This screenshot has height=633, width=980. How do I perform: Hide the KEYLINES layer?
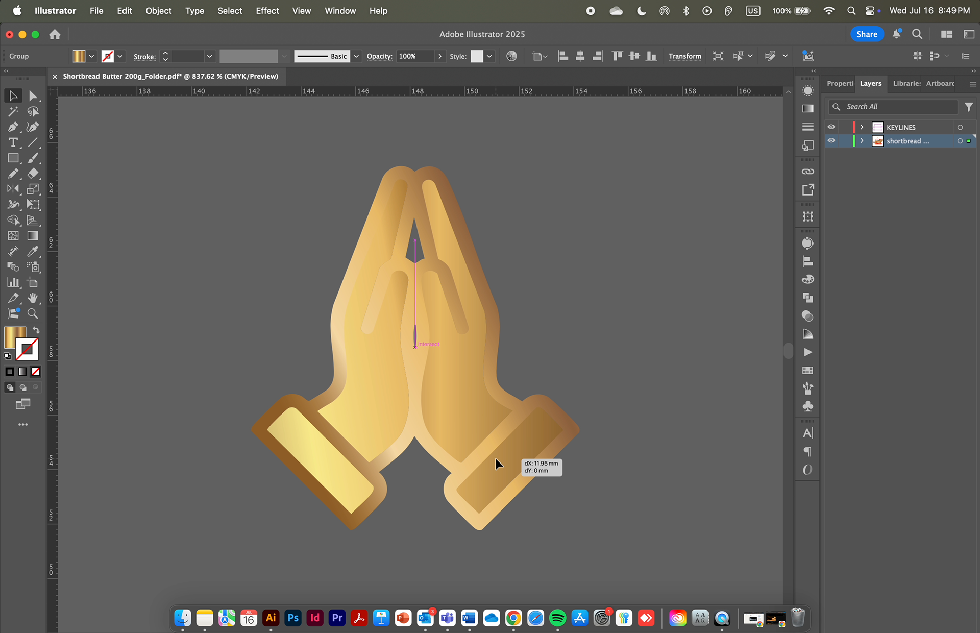point(831,127)
